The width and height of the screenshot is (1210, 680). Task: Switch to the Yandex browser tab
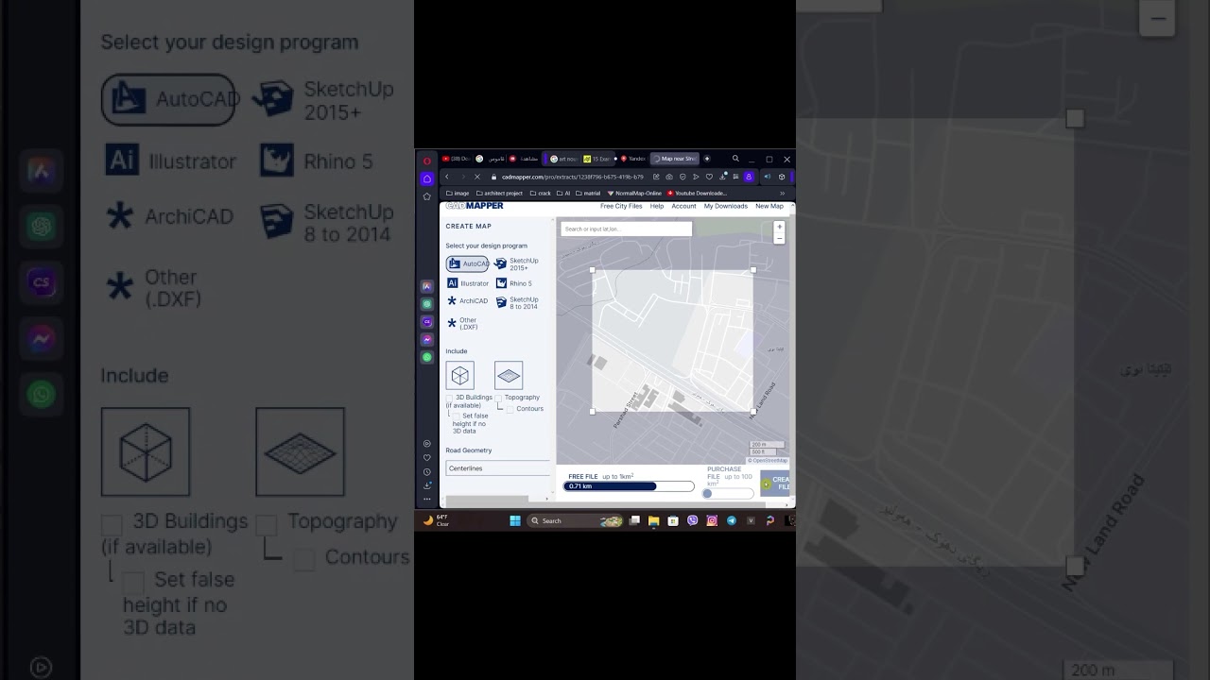[632, 159]
